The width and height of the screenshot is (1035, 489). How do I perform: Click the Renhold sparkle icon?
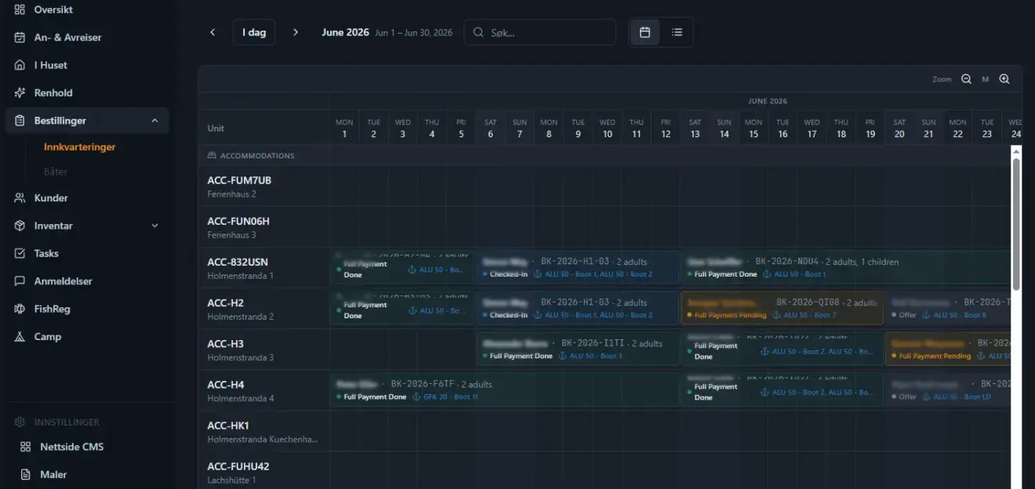click(x=20, y=92)
